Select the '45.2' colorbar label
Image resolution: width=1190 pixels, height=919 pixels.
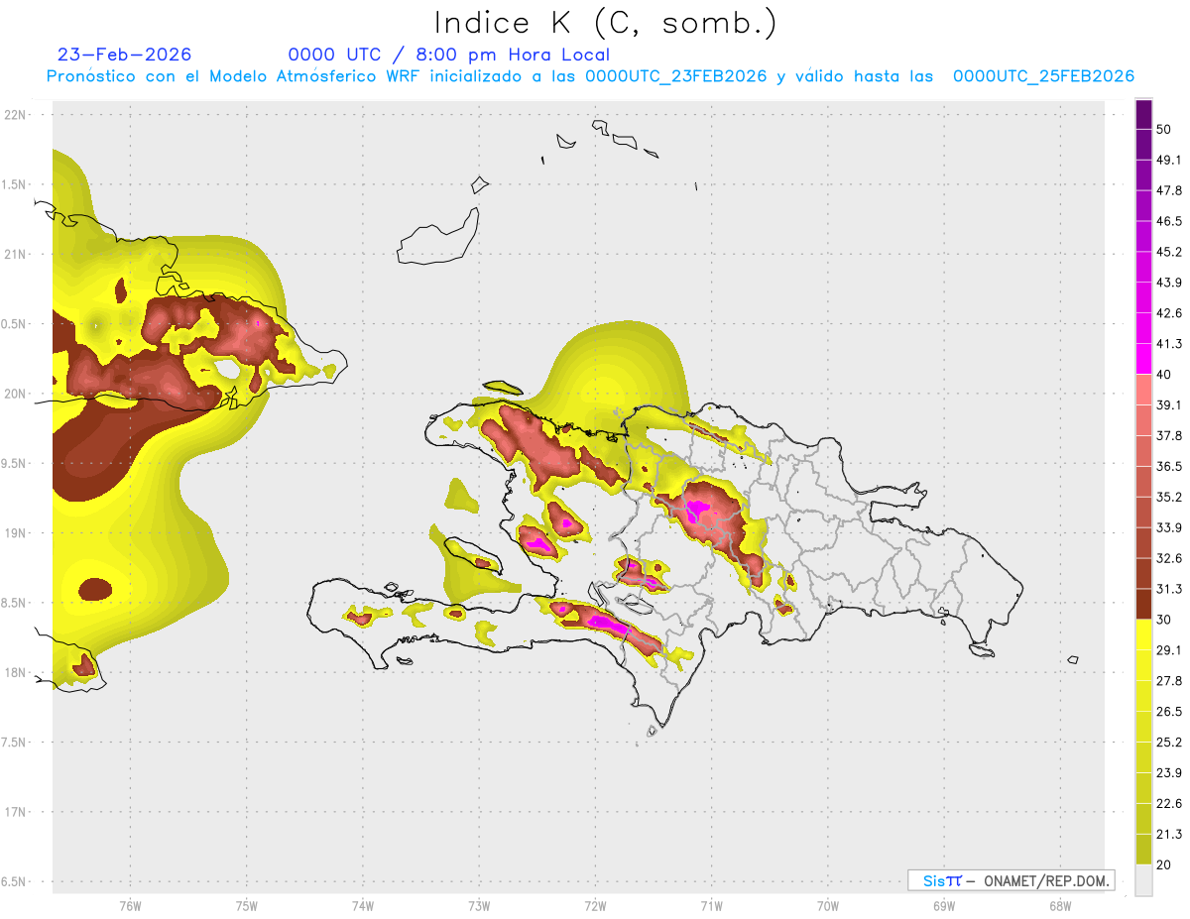[1169, 252]
